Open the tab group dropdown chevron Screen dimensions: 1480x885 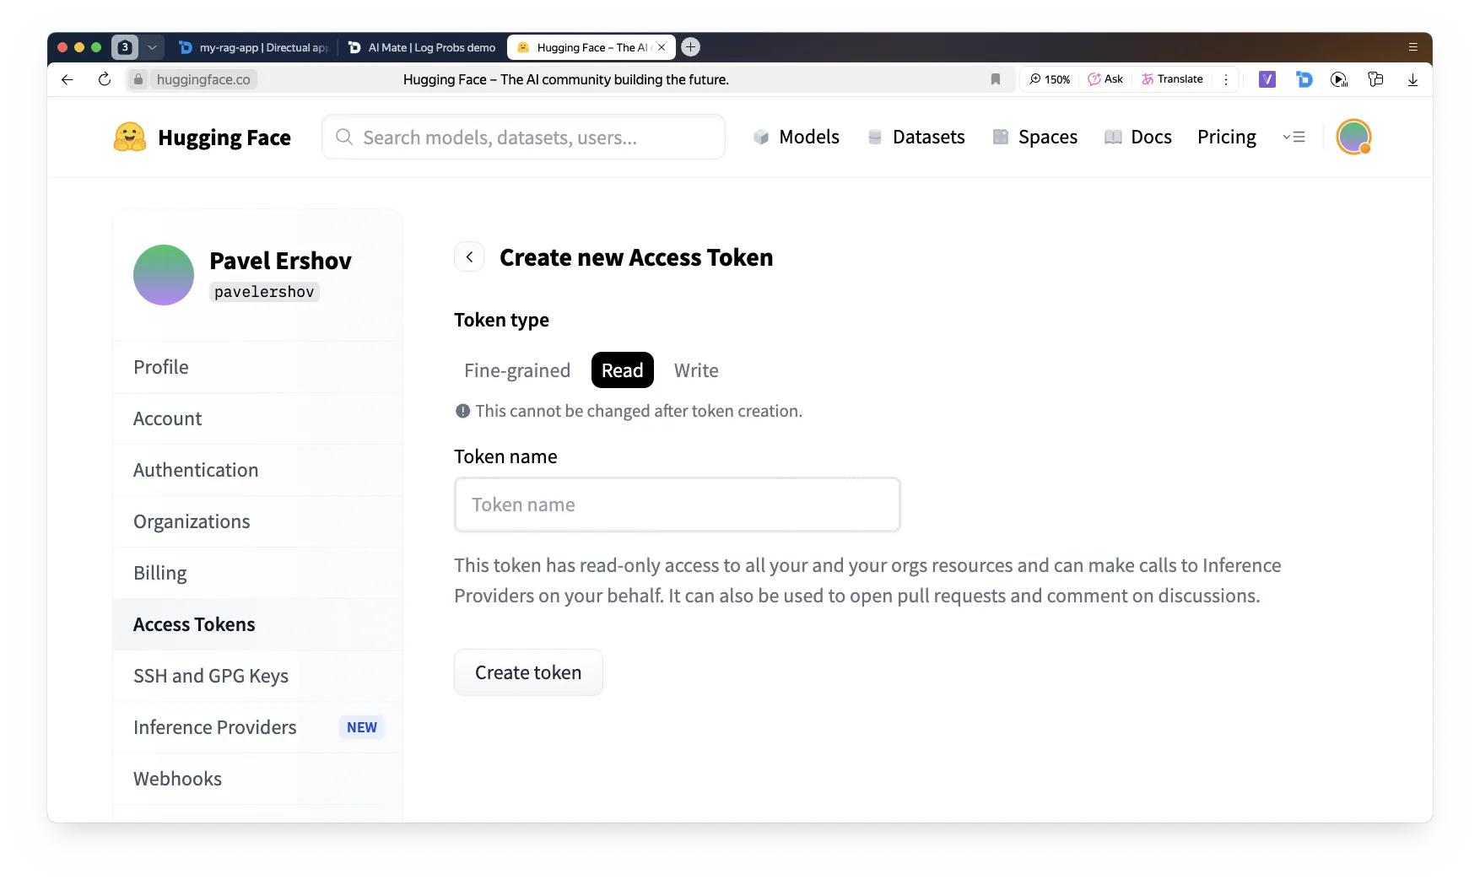152,47
